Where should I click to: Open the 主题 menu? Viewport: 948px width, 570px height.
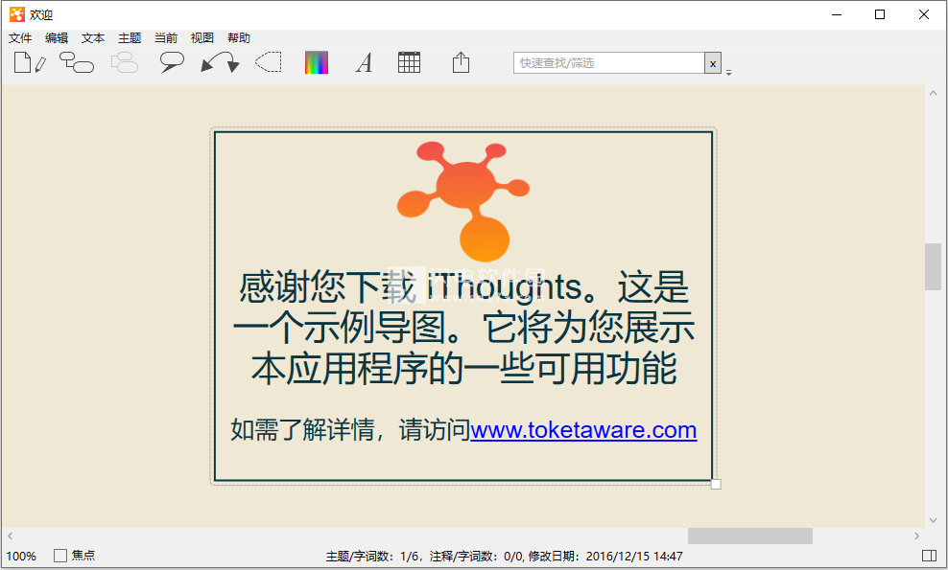130,38
